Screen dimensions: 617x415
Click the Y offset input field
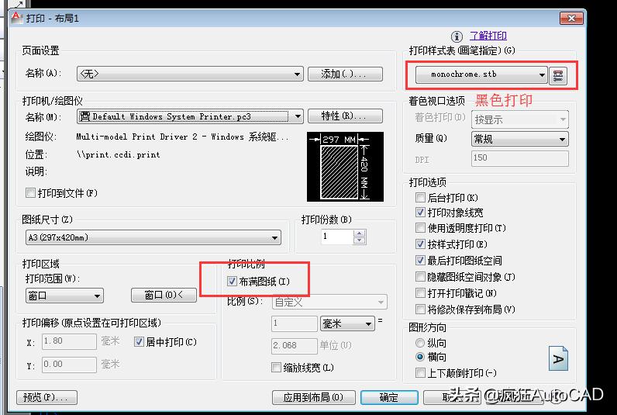69,365
